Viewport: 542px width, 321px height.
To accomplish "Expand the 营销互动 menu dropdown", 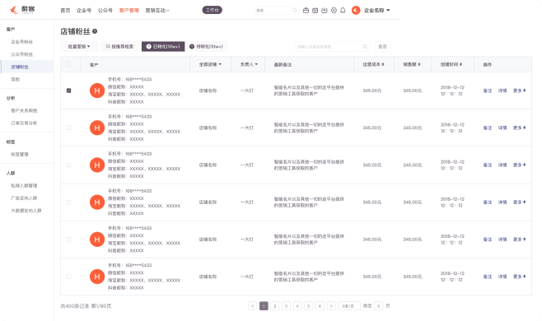I will click(157, 11).
